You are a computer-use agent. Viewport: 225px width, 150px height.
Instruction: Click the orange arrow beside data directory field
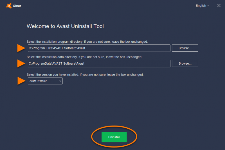[x=21, y=63]
